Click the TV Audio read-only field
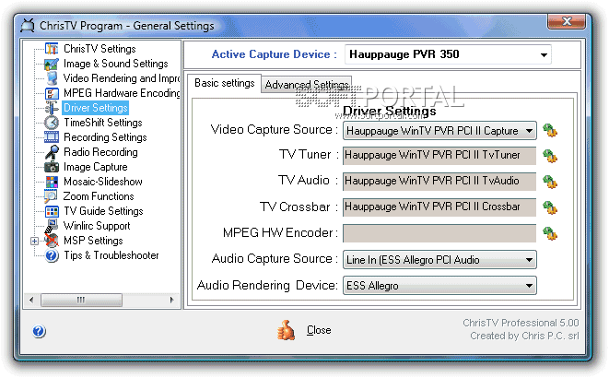The image size is (609, 378). (x=439, y=182)
